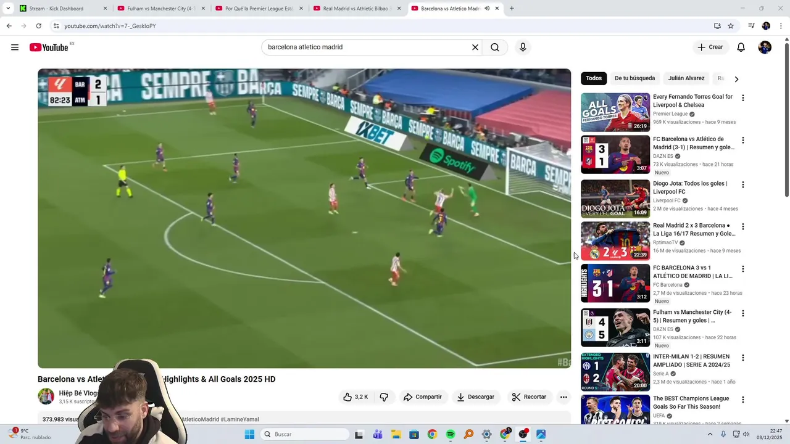Image resolution: width=790 pixels, height=444 pixels.
Task: Open options for Every Fernando Torres Goal video
Action: point(743,98)
